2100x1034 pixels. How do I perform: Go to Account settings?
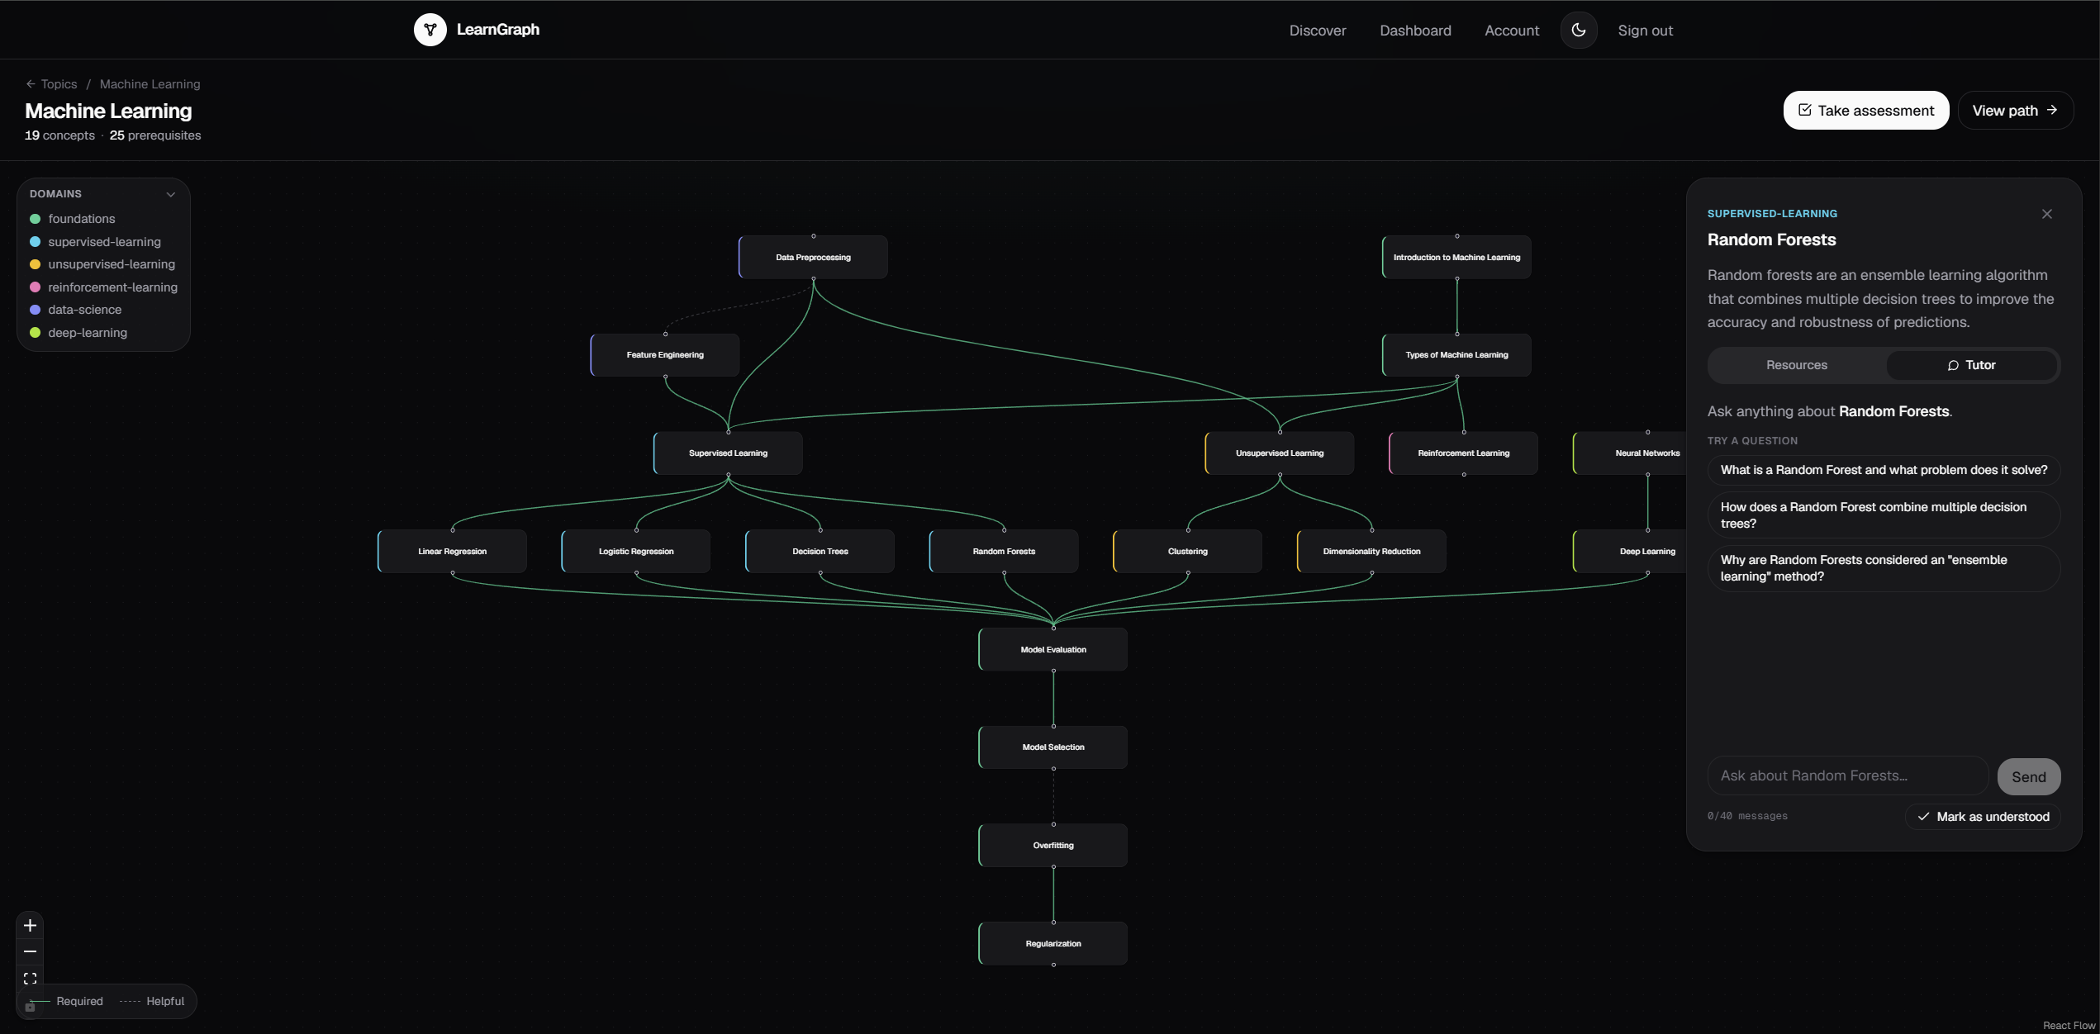[1512, 31]
